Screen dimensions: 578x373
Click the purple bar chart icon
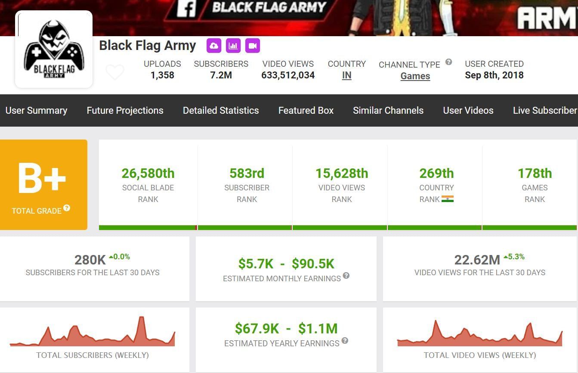233,46
